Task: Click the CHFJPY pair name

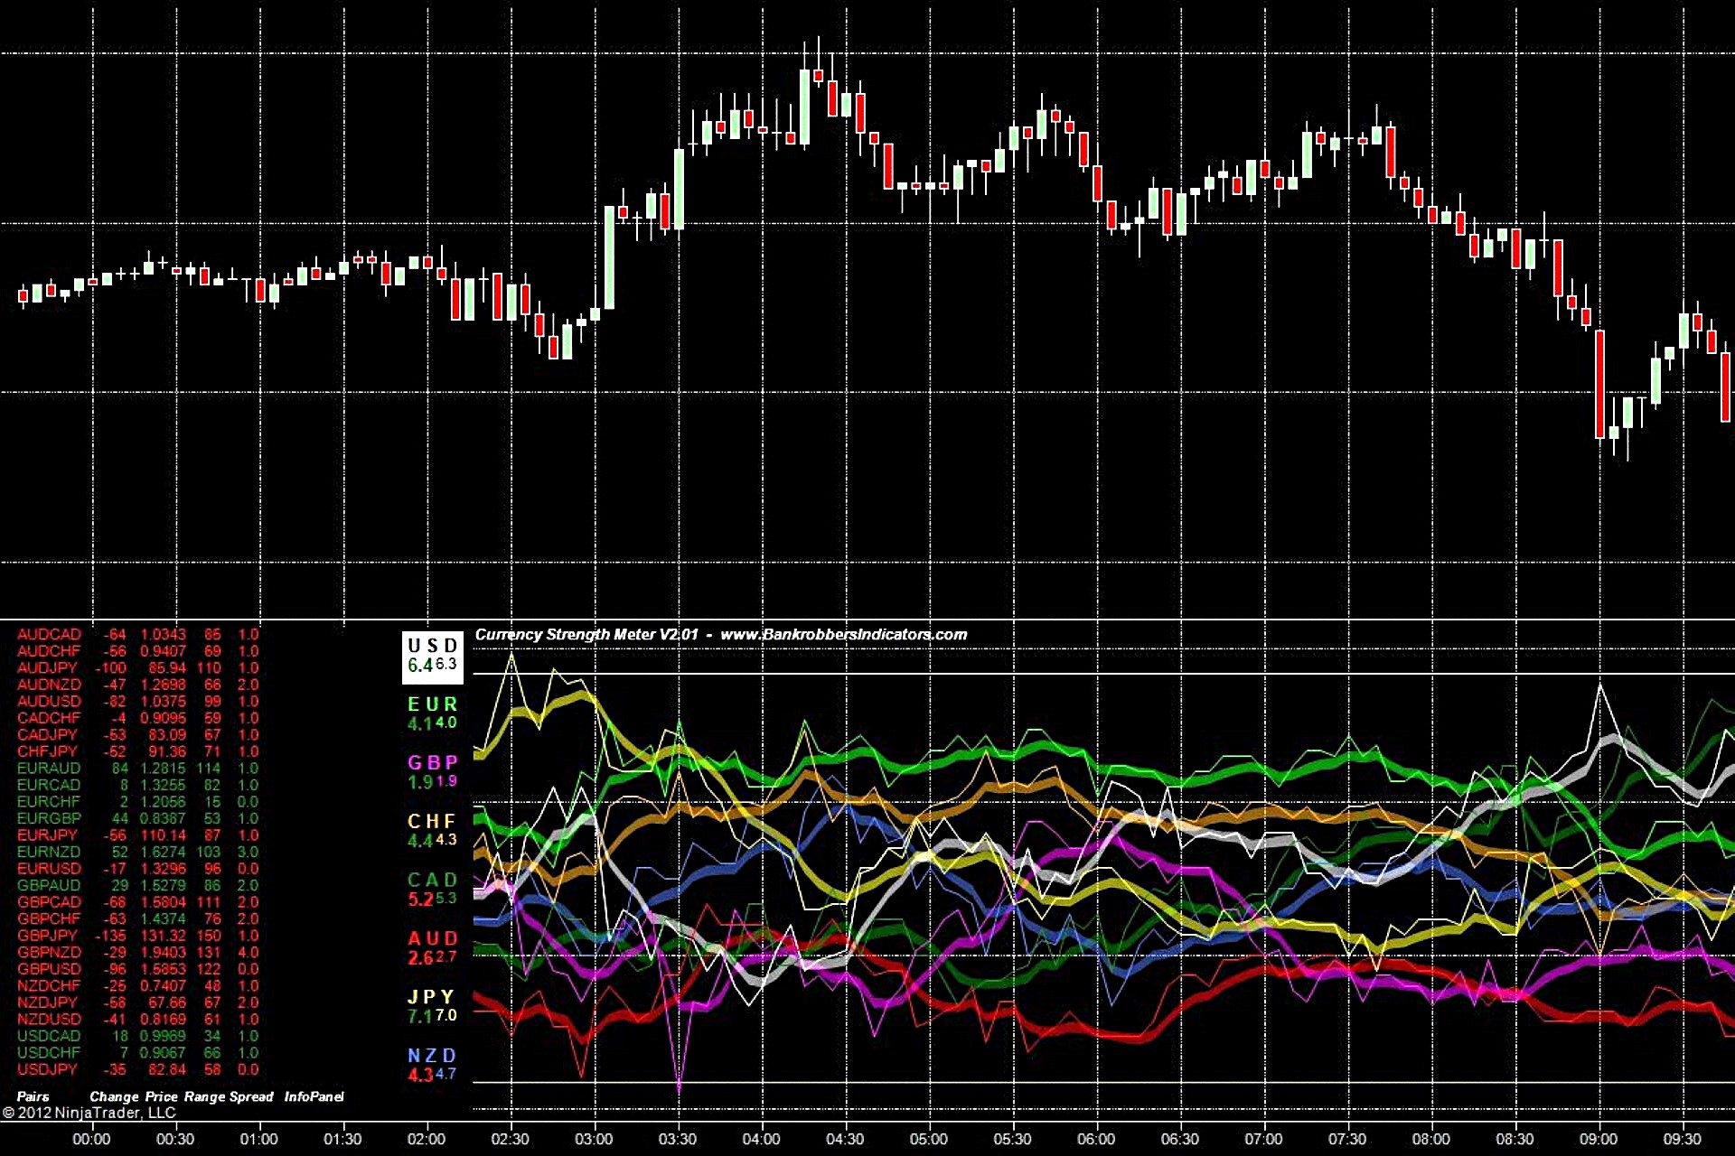Action: click(47, 751)
